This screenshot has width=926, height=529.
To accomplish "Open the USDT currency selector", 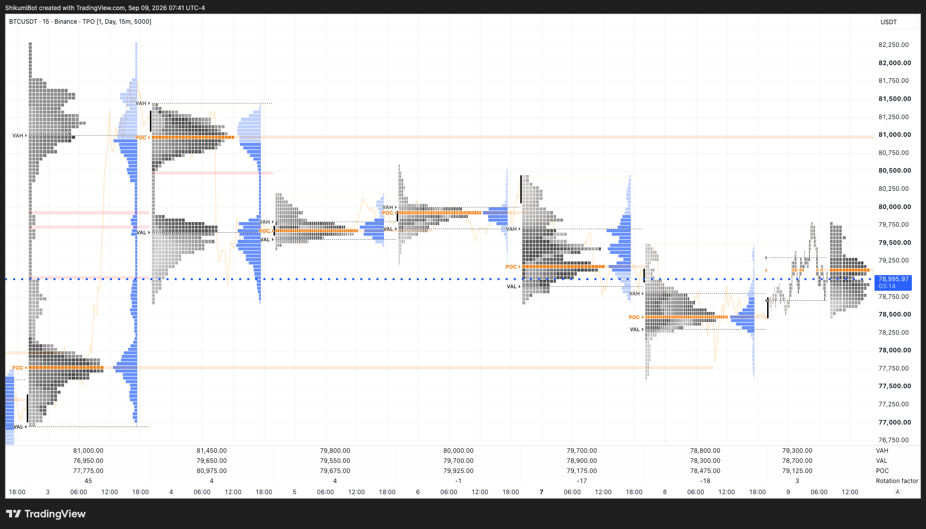I will (x=897, y=22).
